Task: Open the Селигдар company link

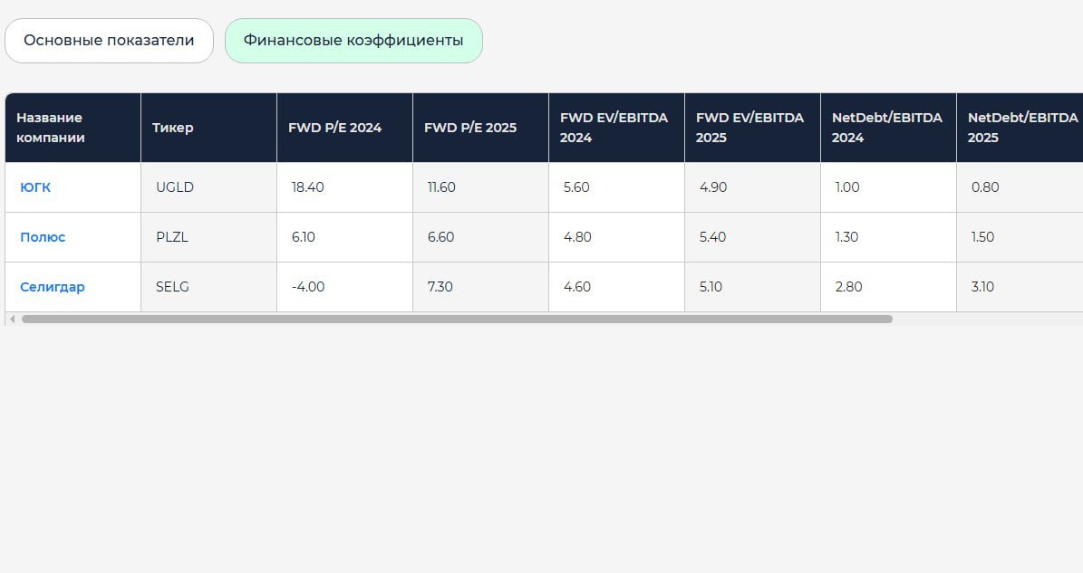Action: (x=53, y=287)
